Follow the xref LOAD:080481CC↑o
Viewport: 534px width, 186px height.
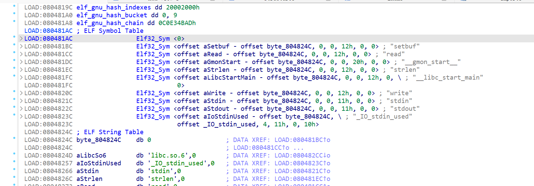click(x=261, y=148)
